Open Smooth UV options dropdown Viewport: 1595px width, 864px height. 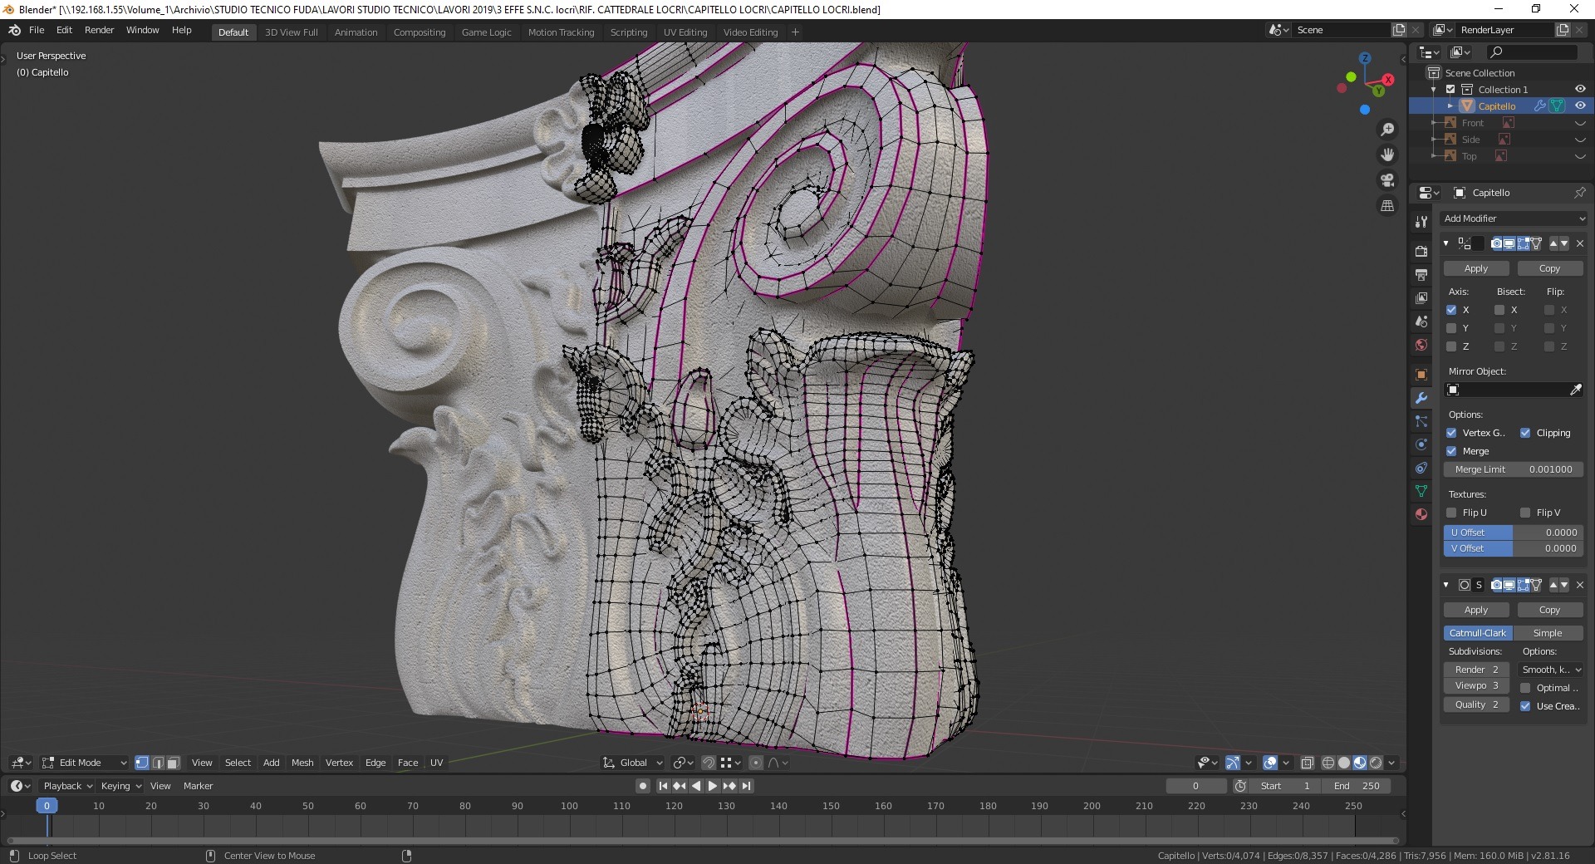point(1550,670)
